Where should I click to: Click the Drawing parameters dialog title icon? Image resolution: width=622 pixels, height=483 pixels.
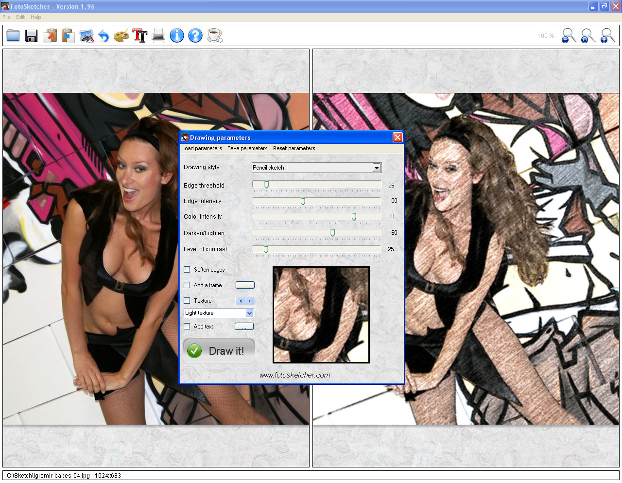(185, 138)
